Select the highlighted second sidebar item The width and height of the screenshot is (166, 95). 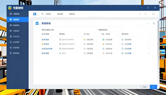click(x=18, y=20)
